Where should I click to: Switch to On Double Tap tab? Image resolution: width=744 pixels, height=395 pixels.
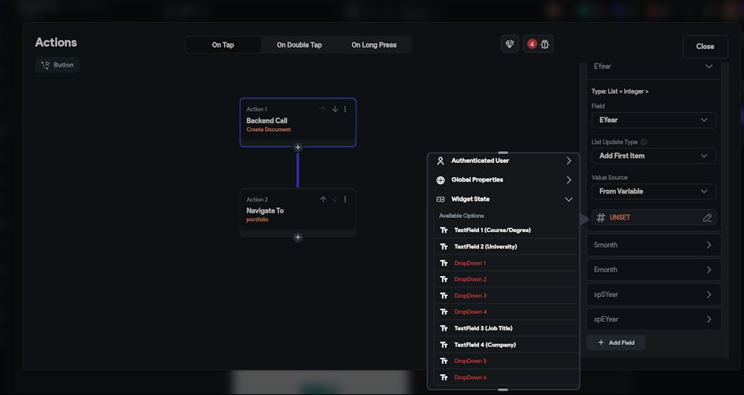coord(299,45)
